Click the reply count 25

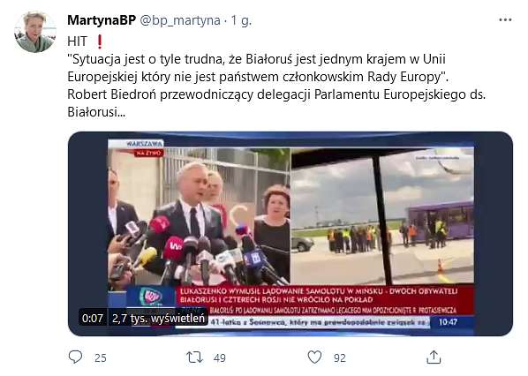tap(101, 357)
